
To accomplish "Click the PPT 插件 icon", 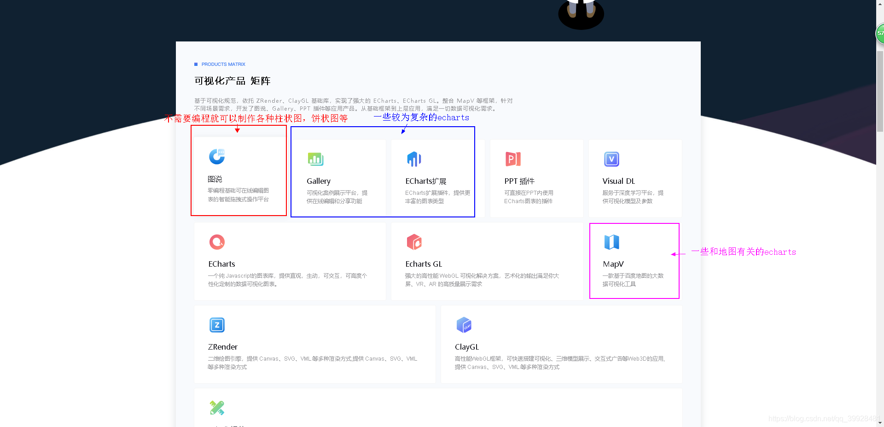I will (513, 159).
